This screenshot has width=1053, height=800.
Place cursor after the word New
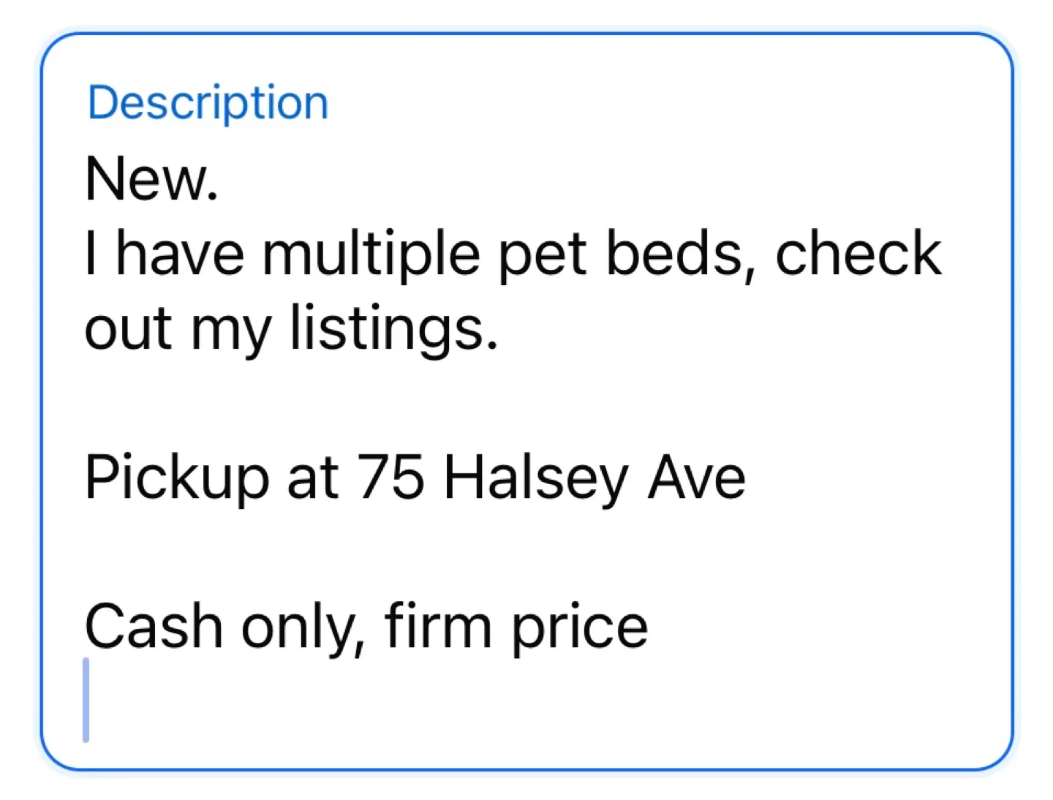click(x=220, y=179)
